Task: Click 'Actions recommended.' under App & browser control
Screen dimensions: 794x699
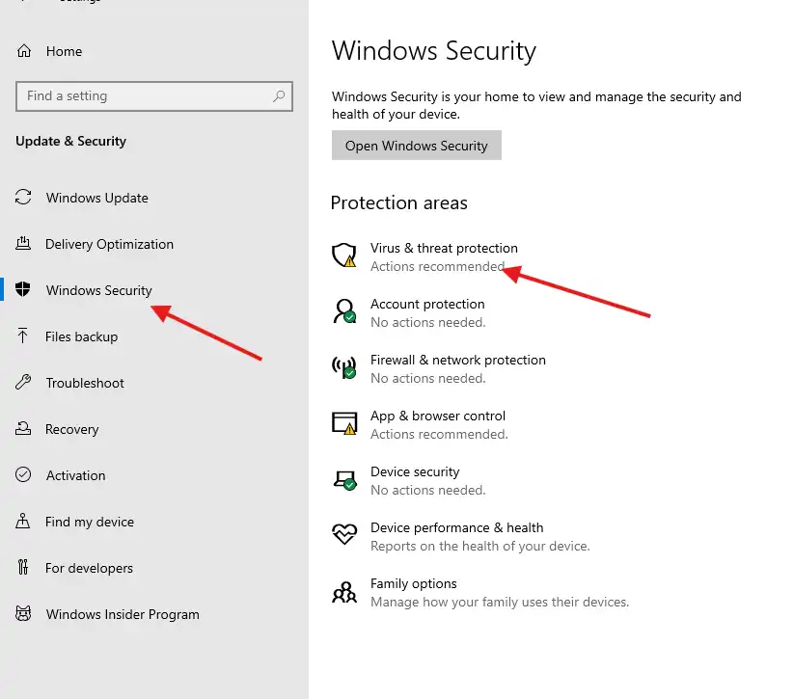Action: point(439,434)
